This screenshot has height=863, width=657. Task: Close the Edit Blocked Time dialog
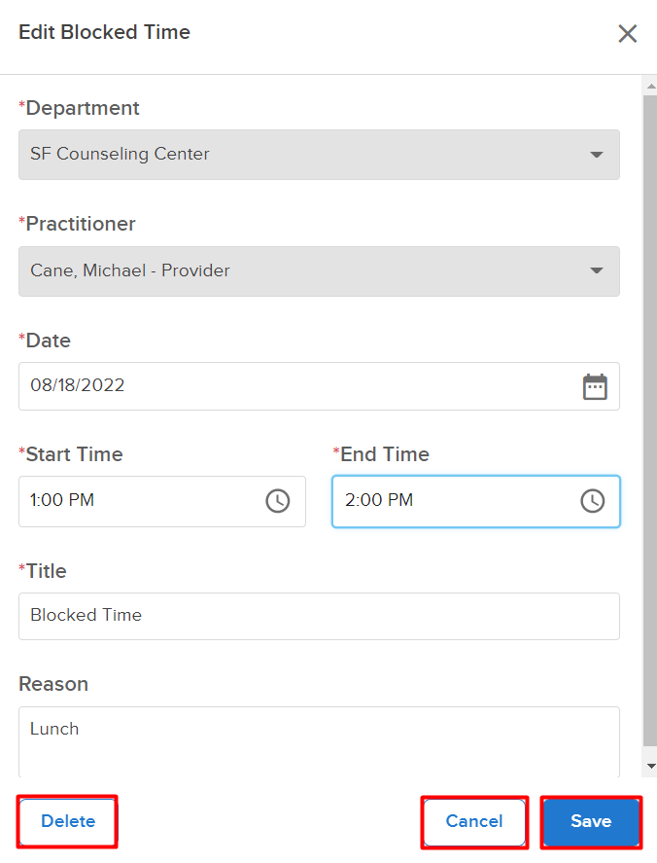pos(627,34)
